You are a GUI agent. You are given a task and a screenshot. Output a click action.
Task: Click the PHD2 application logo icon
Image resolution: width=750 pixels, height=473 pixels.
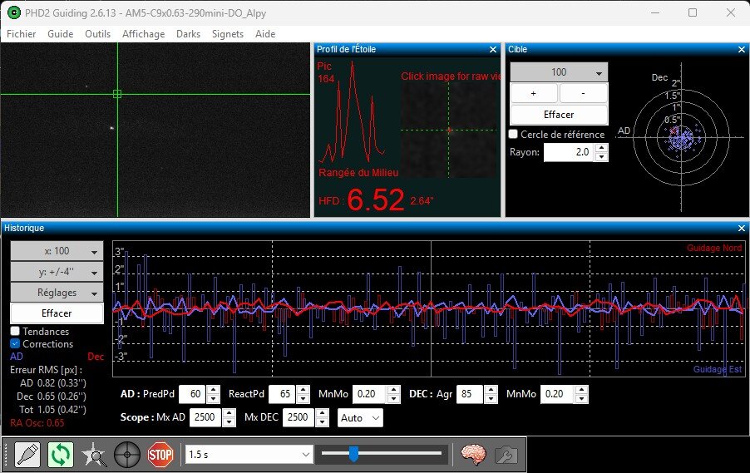coord(14,13)
